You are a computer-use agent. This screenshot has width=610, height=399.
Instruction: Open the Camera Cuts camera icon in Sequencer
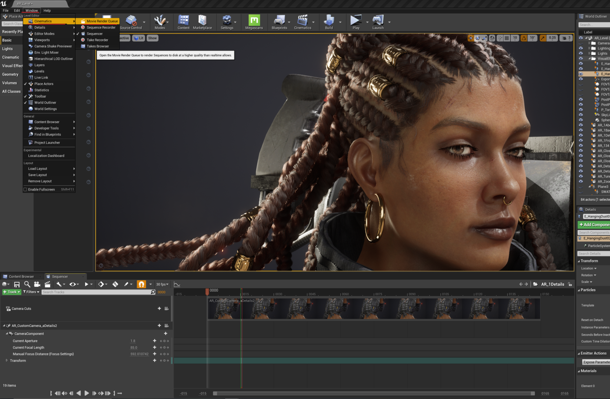[x=167, y=308]
